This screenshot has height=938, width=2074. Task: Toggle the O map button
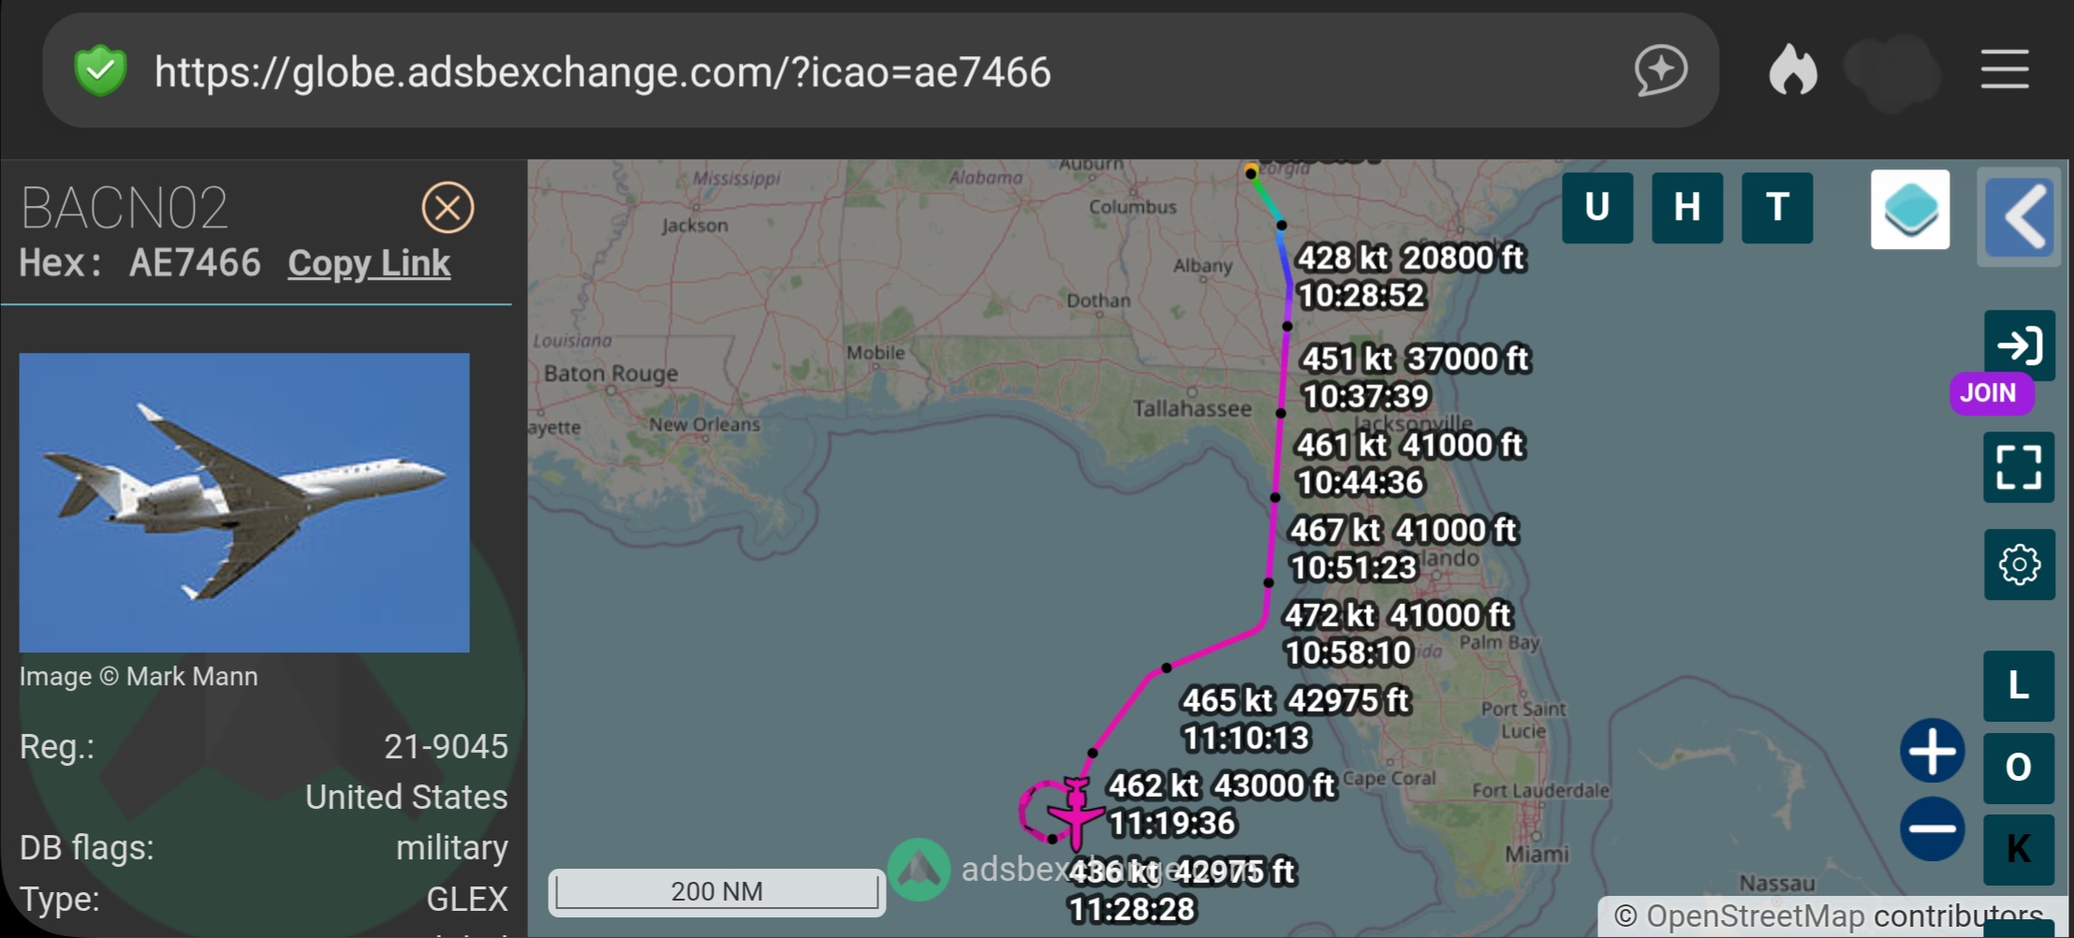(x=2020, y=768)
